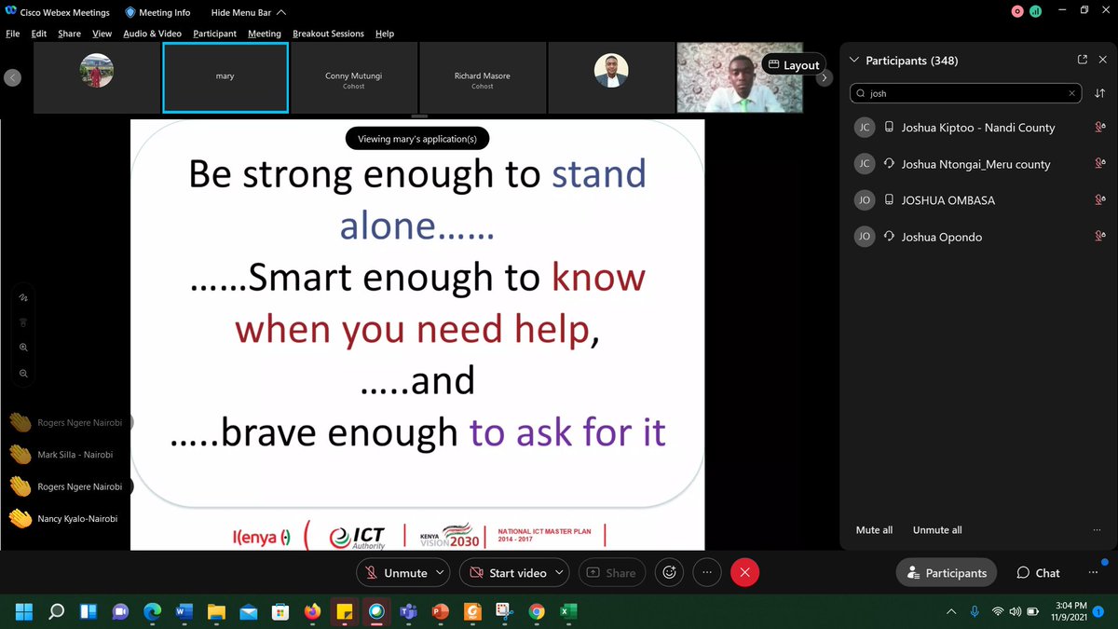
Task: Click JO avatar of JOSHUA OMBASA
Action: click(864, 200)
